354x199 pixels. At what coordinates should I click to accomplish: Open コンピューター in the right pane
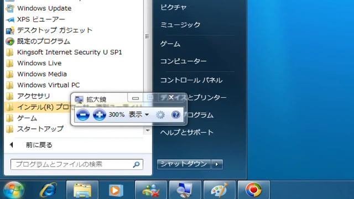(183, 61)
